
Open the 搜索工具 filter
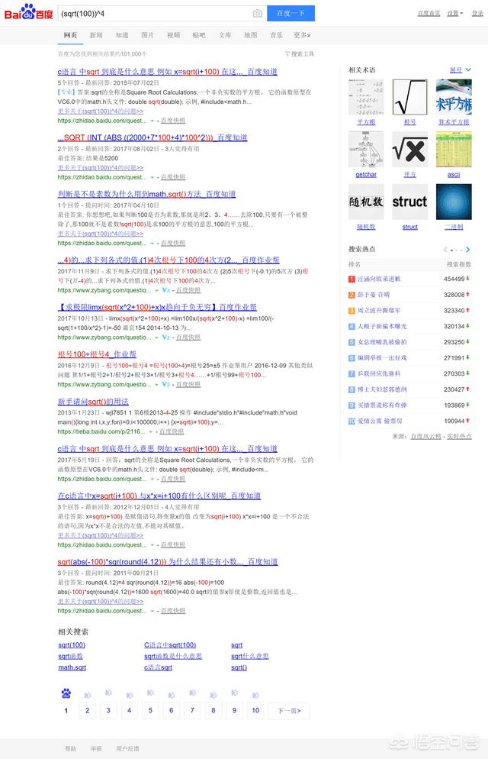pos(300,53)
